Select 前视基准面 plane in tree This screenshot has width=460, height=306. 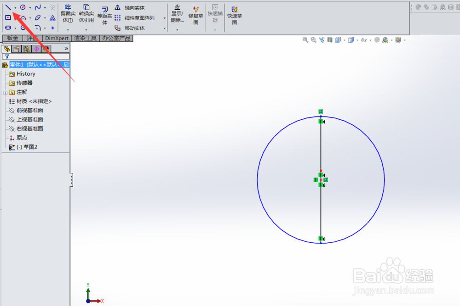(26, 110)
